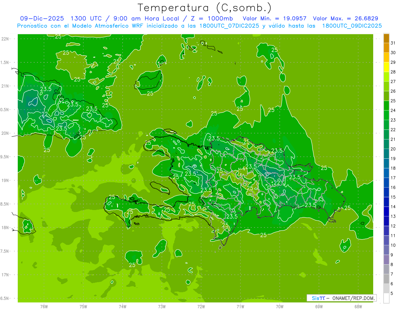
Task: Click the yellow colorbar segment between 28 and 29
Action: (386, 67)
